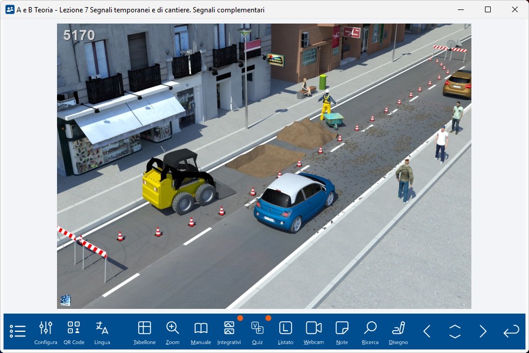Go to the previous slide

(x=427, y=331)
